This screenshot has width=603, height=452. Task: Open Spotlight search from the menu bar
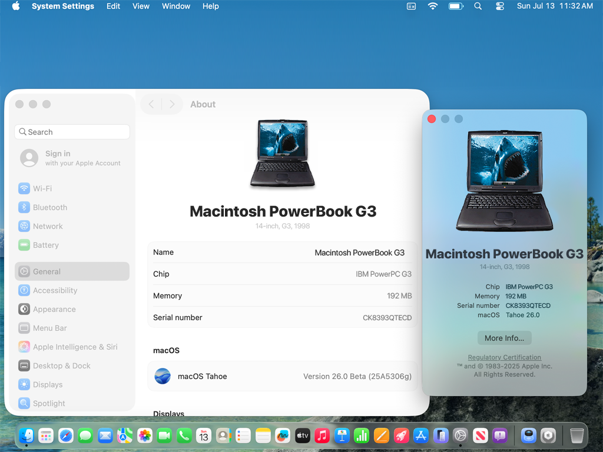pyautogui.click(x=478, y=6)
